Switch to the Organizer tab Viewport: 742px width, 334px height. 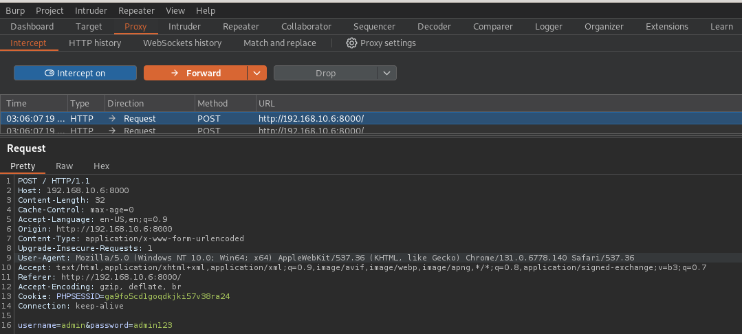coord(604,27)
